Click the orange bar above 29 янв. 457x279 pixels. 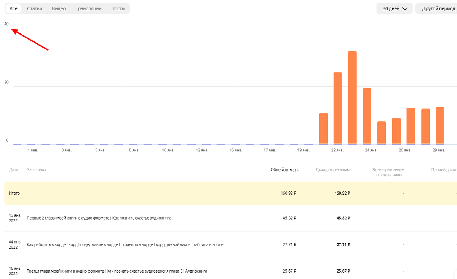tap(440, 126)
